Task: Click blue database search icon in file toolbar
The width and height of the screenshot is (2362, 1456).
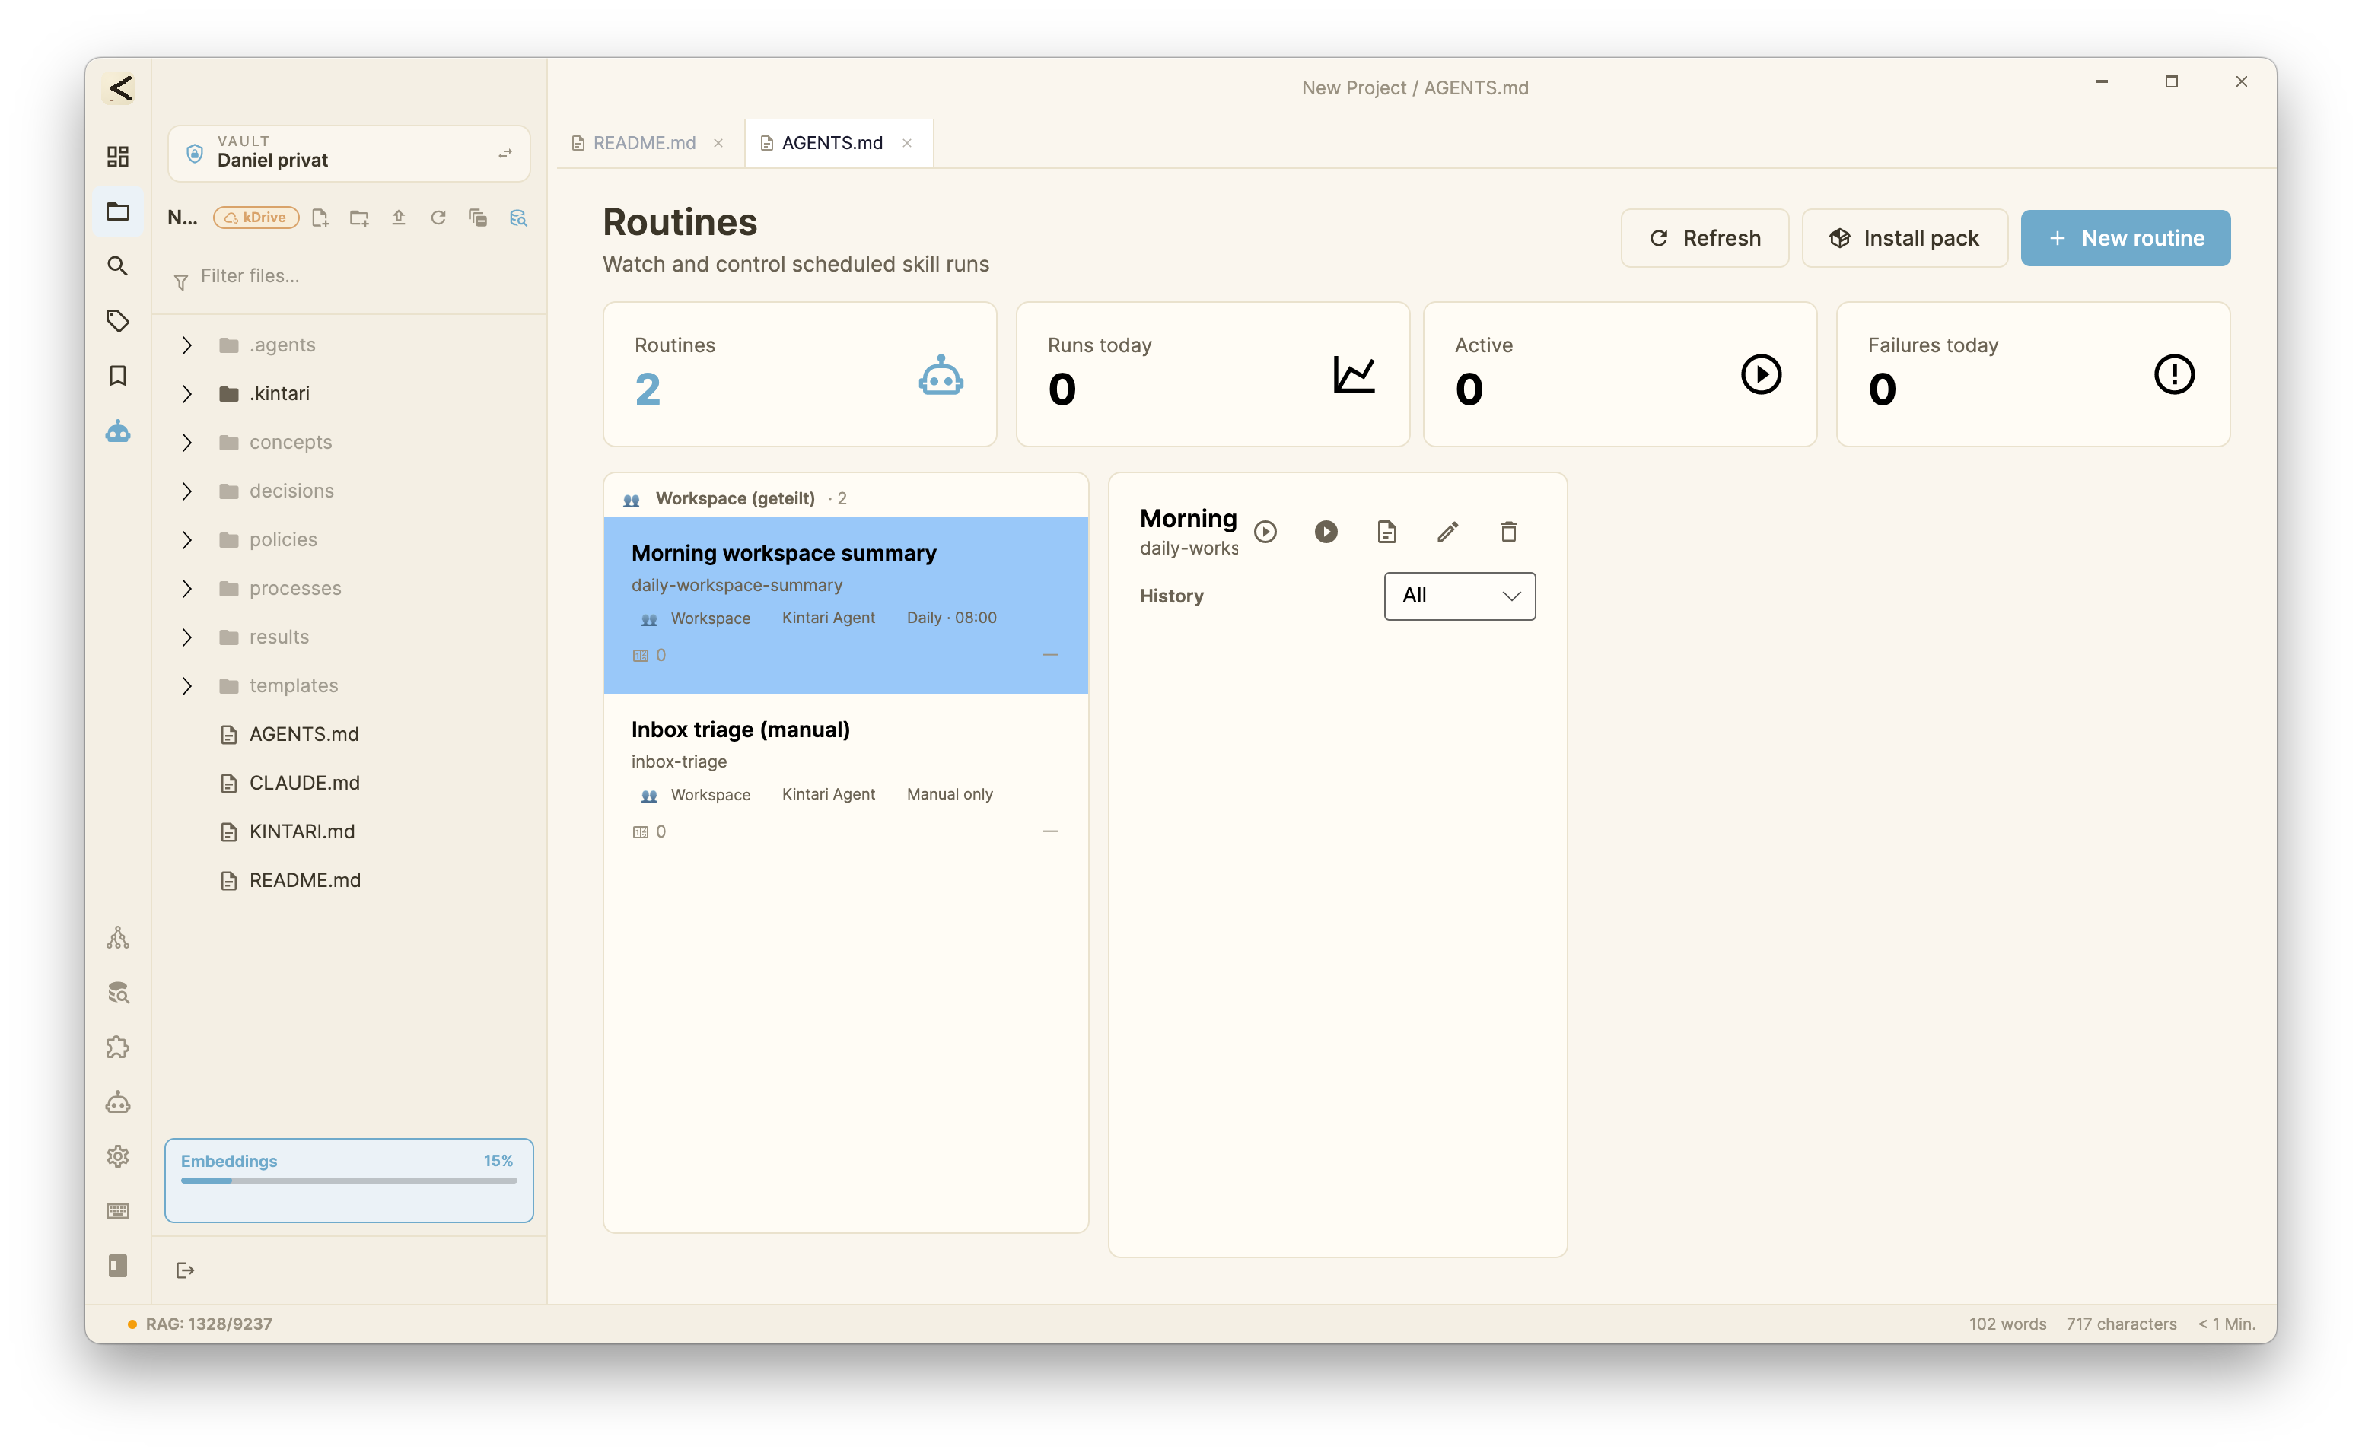Action: pyautogui.click(x=518, y=218)
